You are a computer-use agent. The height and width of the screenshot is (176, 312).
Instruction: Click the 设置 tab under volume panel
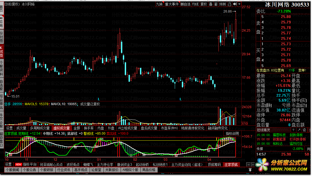point(9,128)
